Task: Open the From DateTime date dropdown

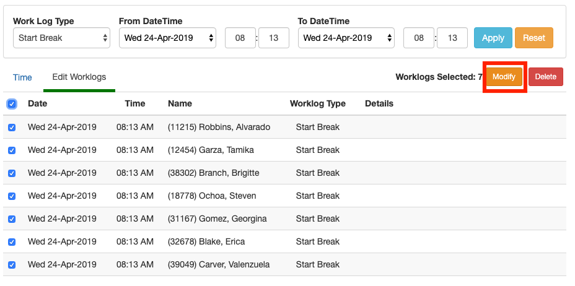Action: pos(167,38)
